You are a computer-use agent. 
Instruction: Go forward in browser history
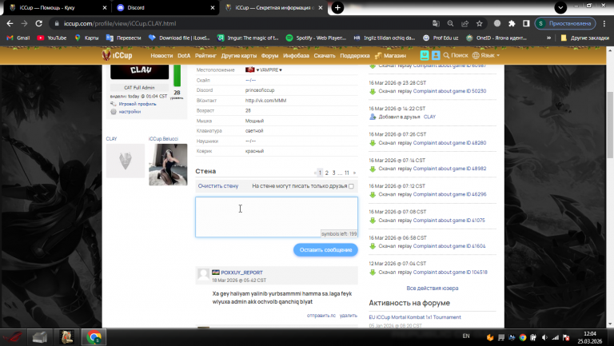pos(24,23)
